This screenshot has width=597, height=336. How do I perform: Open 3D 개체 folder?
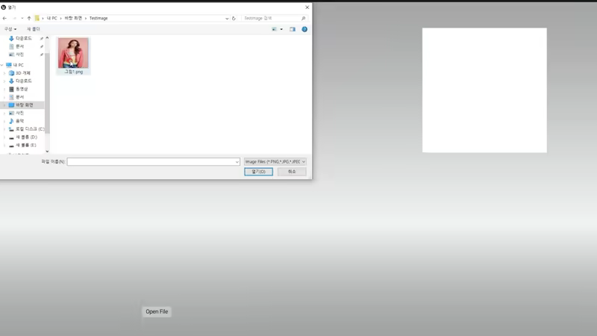23,73
